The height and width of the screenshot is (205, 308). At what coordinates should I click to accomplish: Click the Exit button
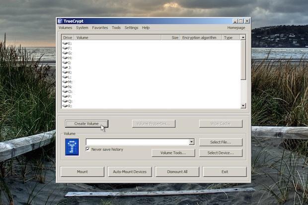point(225,172)
